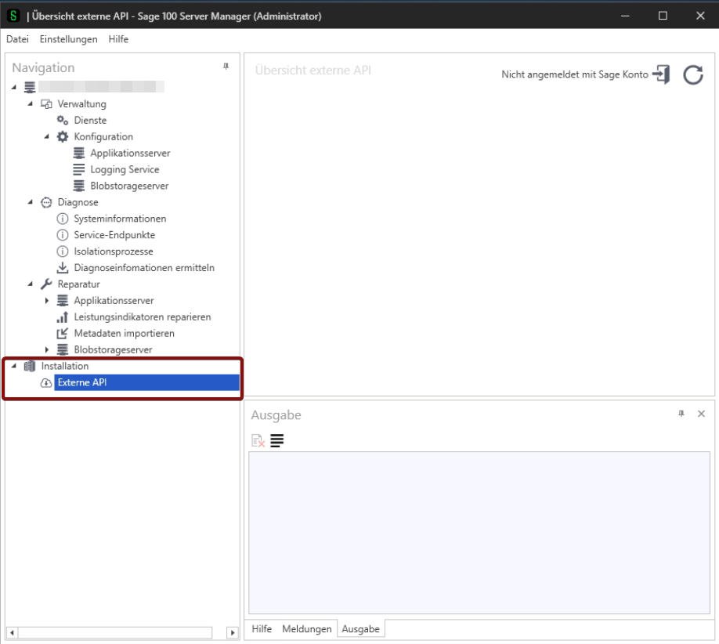Viewport: 719px width, 644px height.
Task: Open the Datei menu
Action: click(17, 39)
